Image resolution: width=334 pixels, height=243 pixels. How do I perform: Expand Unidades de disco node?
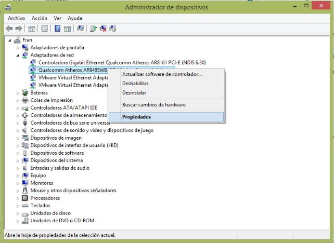pyautogui.click(x=18, y=213)
